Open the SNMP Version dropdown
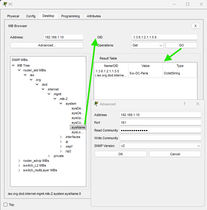This screenshot has height=210, width=207. click(161, 146)
